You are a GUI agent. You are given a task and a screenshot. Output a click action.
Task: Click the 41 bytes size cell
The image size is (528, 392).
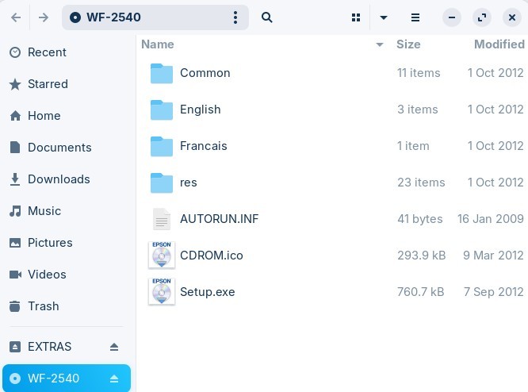point(420,219)
